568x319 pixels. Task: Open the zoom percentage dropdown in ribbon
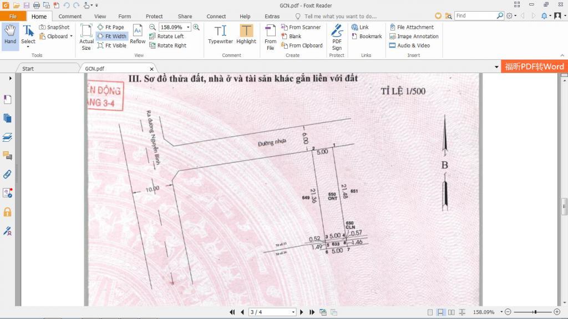pyautogui.click(x=189, y=27)
